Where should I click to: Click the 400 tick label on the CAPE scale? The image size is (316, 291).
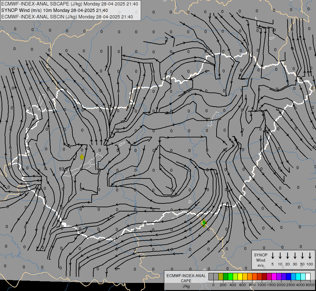click(x=233, y=285)
